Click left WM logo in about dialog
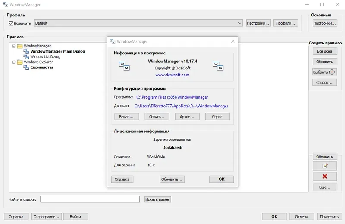Image resolution: width=345 pixels, height=224 pixels. click(124, 66)
